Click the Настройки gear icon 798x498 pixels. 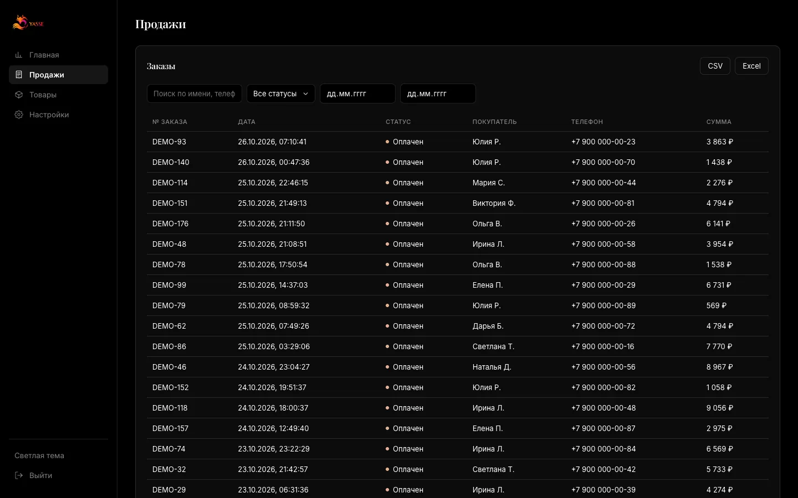[19, 115]
